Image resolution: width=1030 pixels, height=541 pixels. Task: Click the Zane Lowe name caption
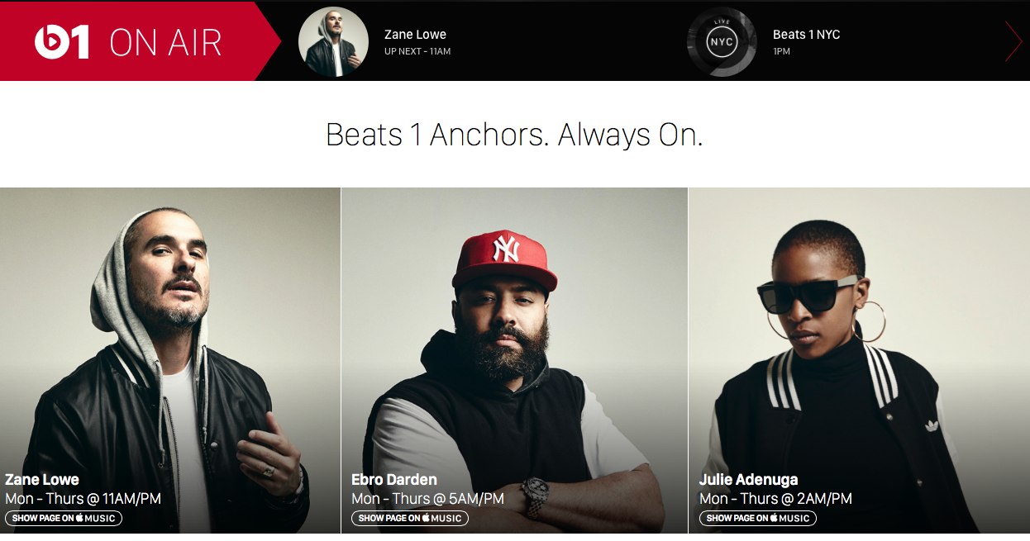pyautogui.click(x=42, y=480)
